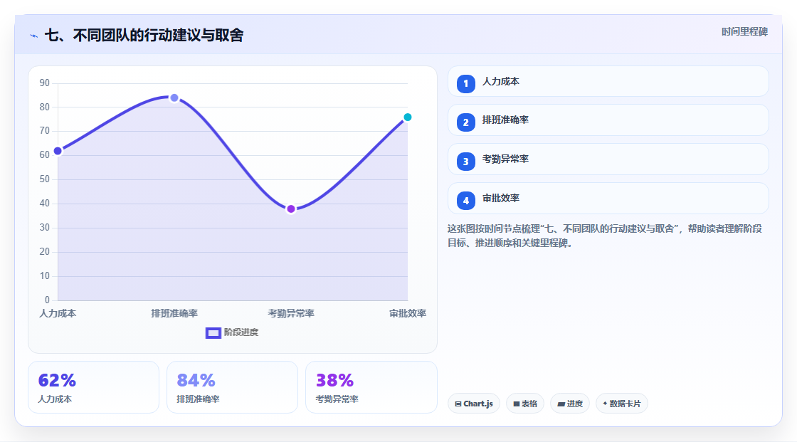Click the description paragraph starting with 这张图按时间节点
797x442 pixels.
point(605,236)
